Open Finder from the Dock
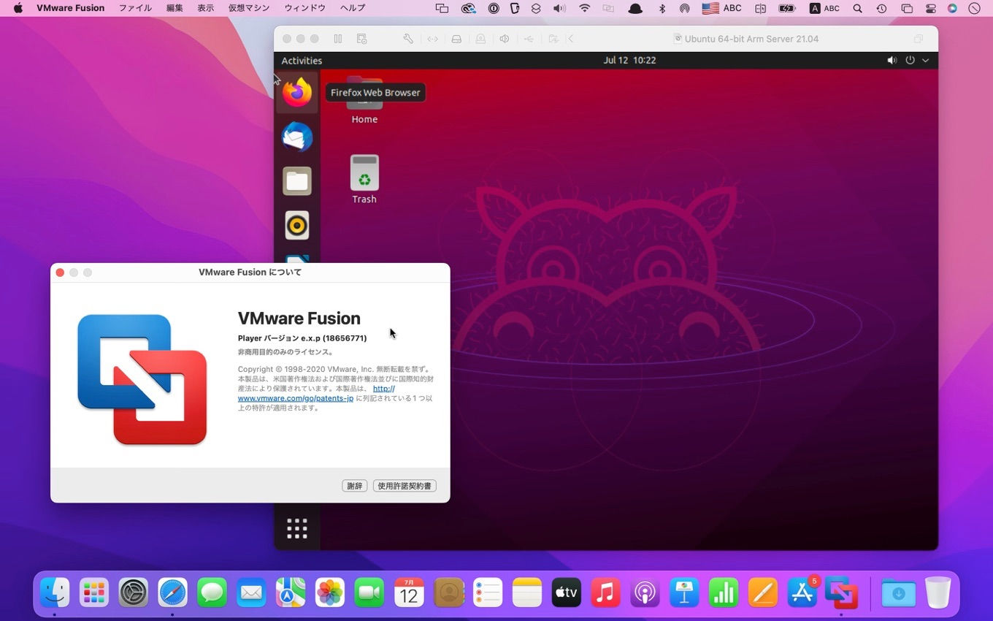 tap(55, 593)
